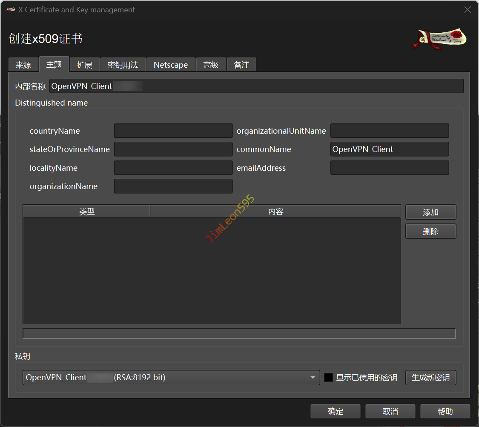Open the 高级 tab
Screen dimensions: 479x427
pyautogui.click(x=211, y=65)
